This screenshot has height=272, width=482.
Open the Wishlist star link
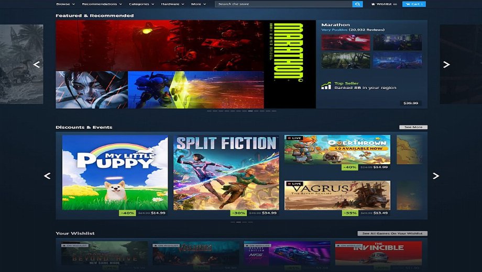pos(384,4)
